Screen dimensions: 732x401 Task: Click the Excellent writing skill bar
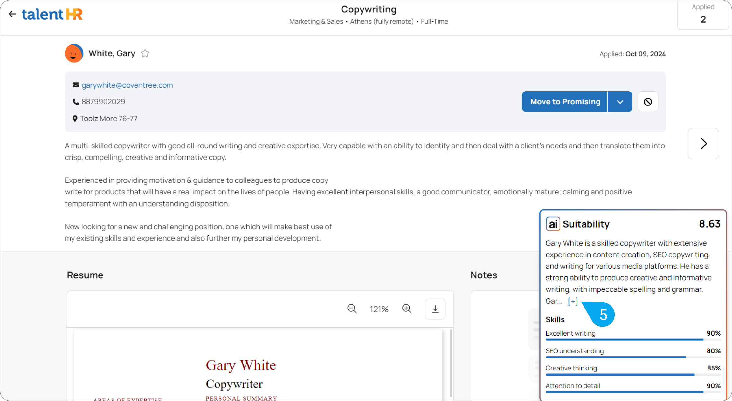pyautogui.click(x=633, y=339)
